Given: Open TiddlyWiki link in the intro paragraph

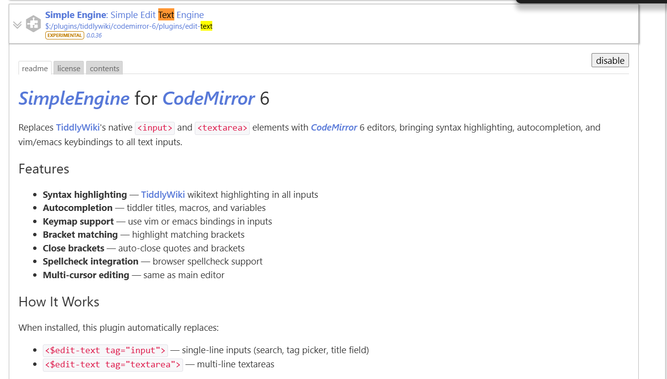Looking at the screenshot, I should tap(77, 128).
